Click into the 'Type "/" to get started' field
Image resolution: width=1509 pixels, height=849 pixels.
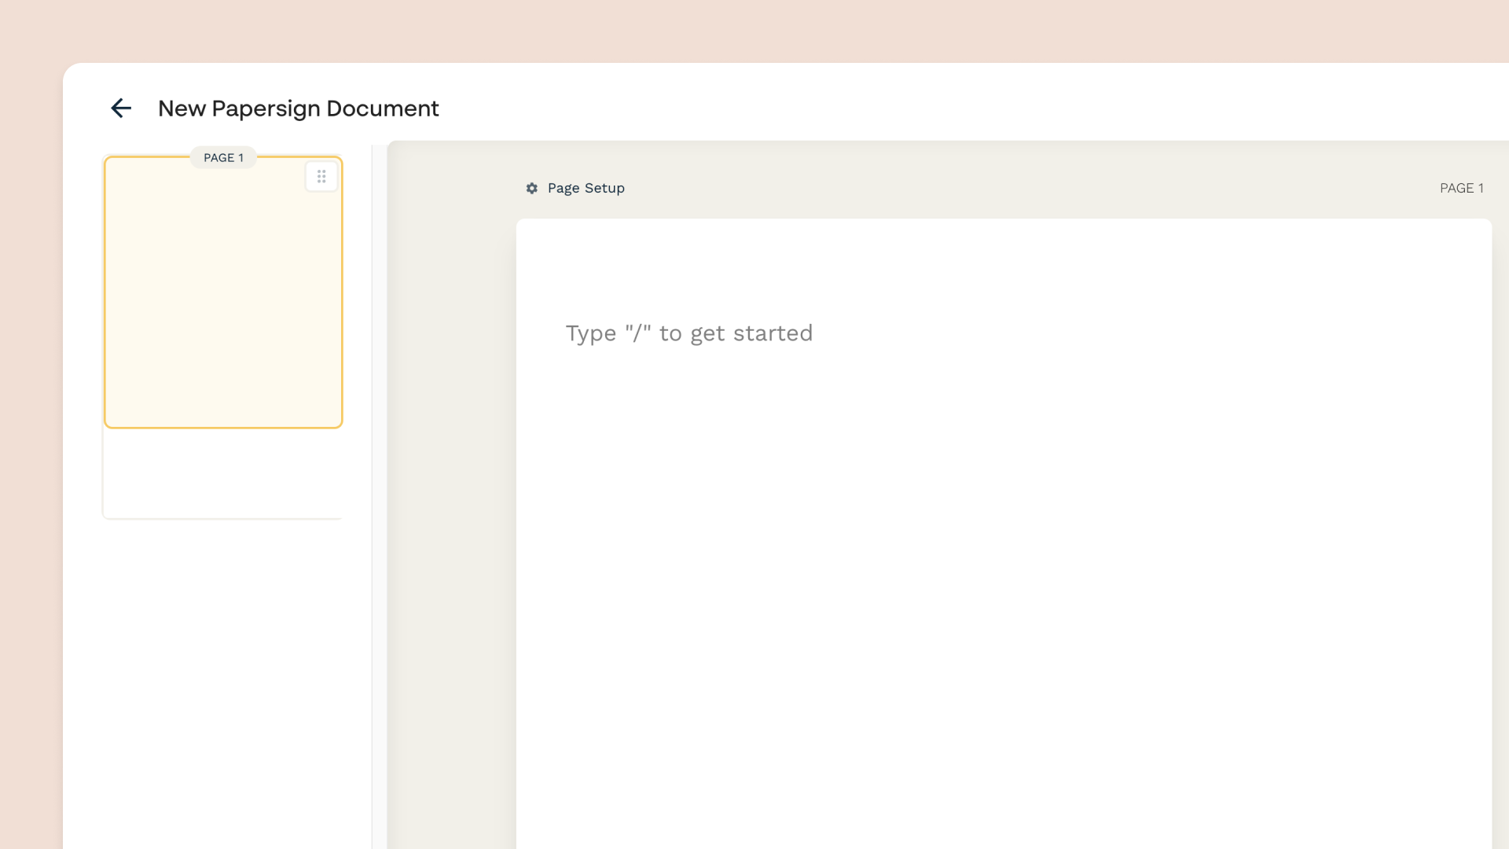pos(689,333)
